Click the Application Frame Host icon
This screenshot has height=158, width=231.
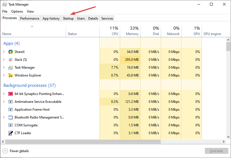click(x=11, y=110)
